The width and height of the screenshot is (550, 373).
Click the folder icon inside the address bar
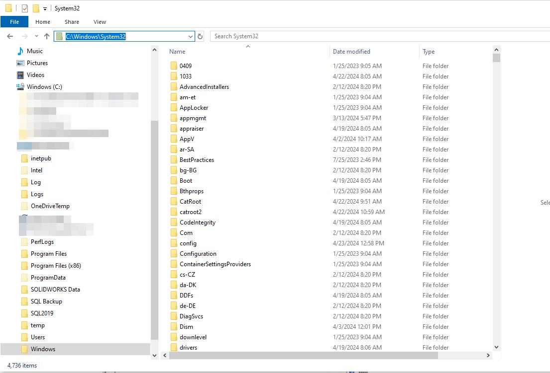(x=60, y=36)
